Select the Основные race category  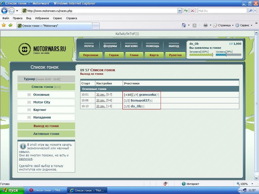[46, 94]
